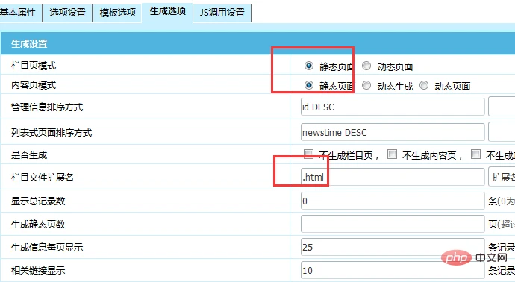Open the 扩展名 dropdown beside .html field
The width and height of the screenshot is (515, 282).
pyautogui.click(x=502, y=177)
